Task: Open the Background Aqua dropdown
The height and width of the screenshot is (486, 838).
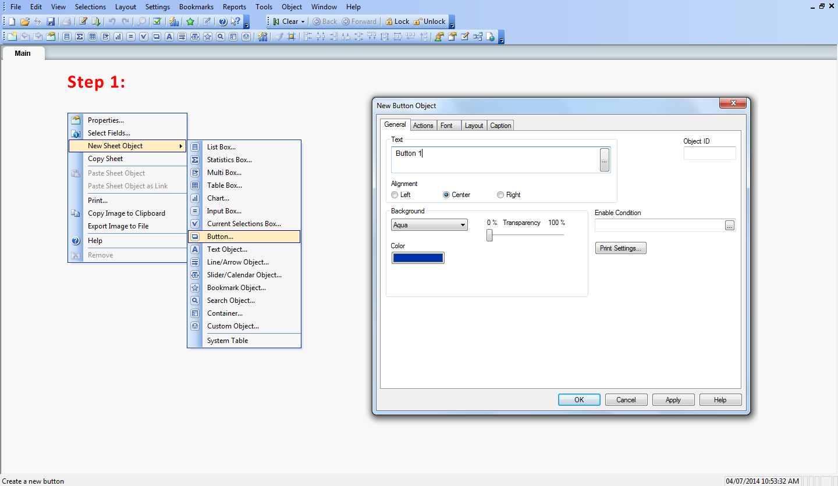Action: pyautogui.click(x=429, y=225)
